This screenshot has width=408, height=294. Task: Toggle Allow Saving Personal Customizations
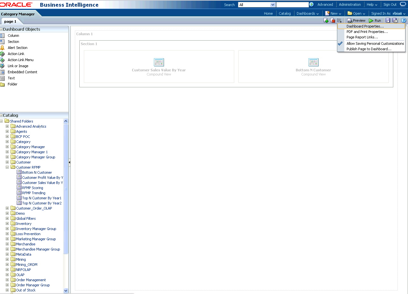(x=375, y=44)
